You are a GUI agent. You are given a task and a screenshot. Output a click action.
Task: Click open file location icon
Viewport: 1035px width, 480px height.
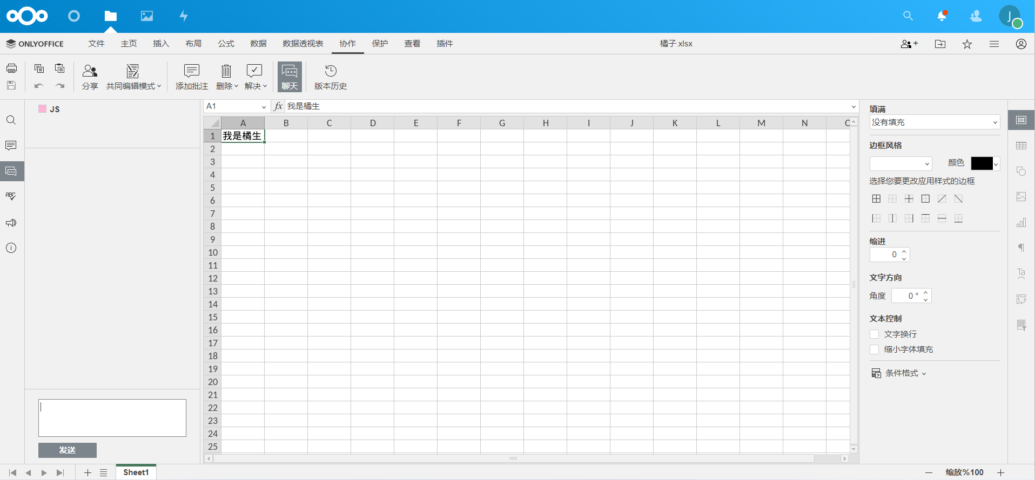tap(940, 44)
